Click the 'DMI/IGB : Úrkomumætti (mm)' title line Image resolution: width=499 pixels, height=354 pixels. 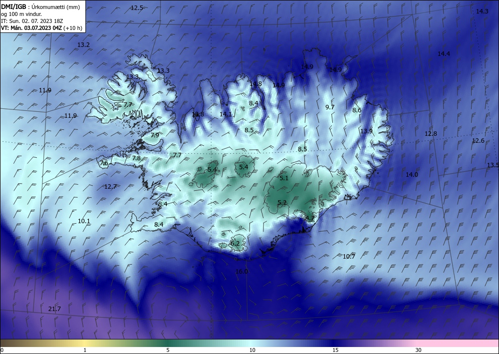click(x=40, y=7)
